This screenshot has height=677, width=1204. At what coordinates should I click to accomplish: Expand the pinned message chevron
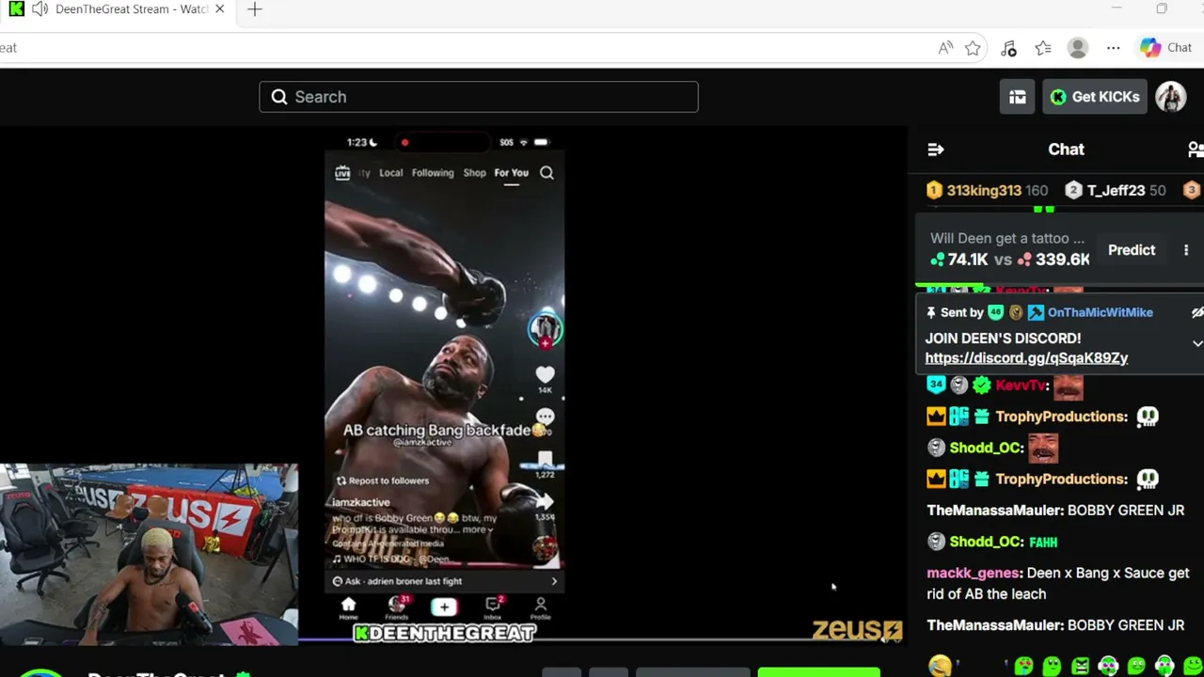pyautogui.click(x=1196, y=344)
